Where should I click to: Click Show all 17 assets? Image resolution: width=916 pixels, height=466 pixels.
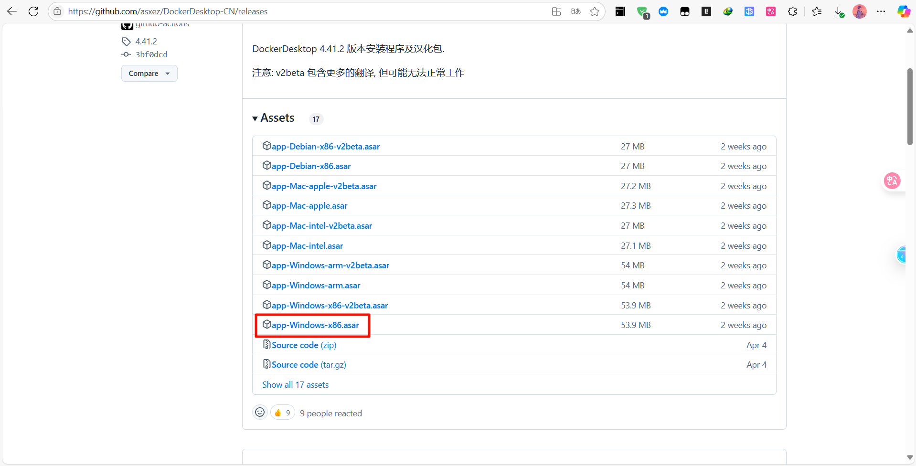(x=295, y=384)
